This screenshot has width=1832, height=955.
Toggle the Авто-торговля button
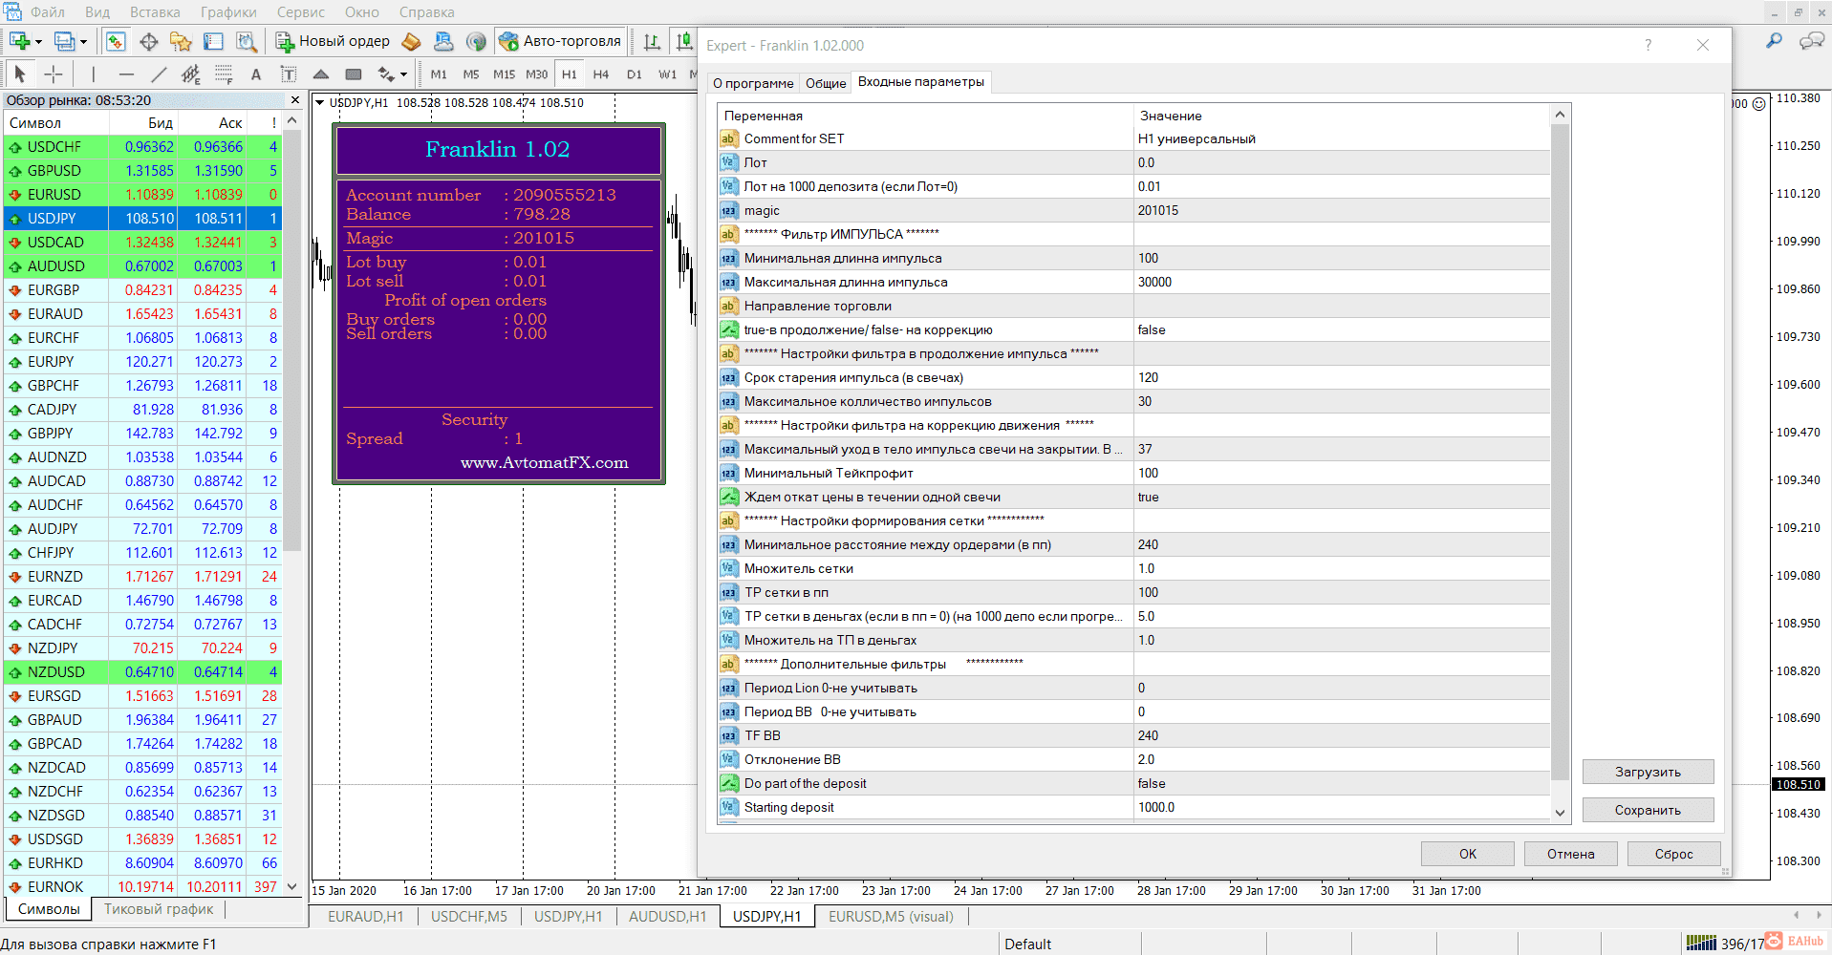click(561, 41)
